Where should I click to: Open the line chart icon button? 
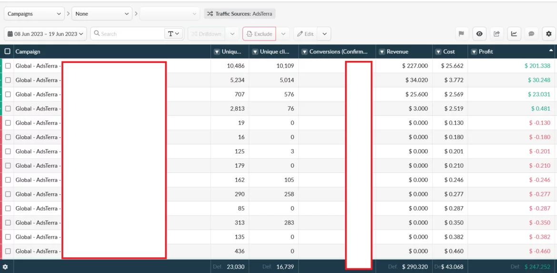(x=514, y=34)
